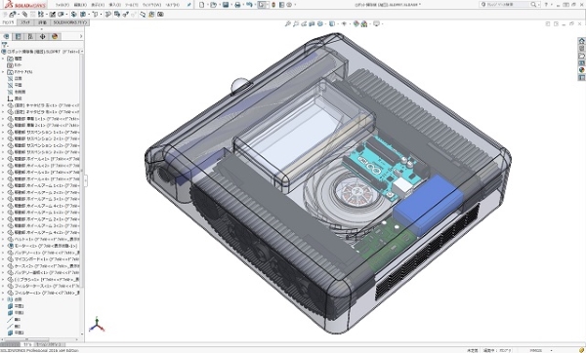
Task: Expand the first キャタピラ component node
Action: [3, 105]
